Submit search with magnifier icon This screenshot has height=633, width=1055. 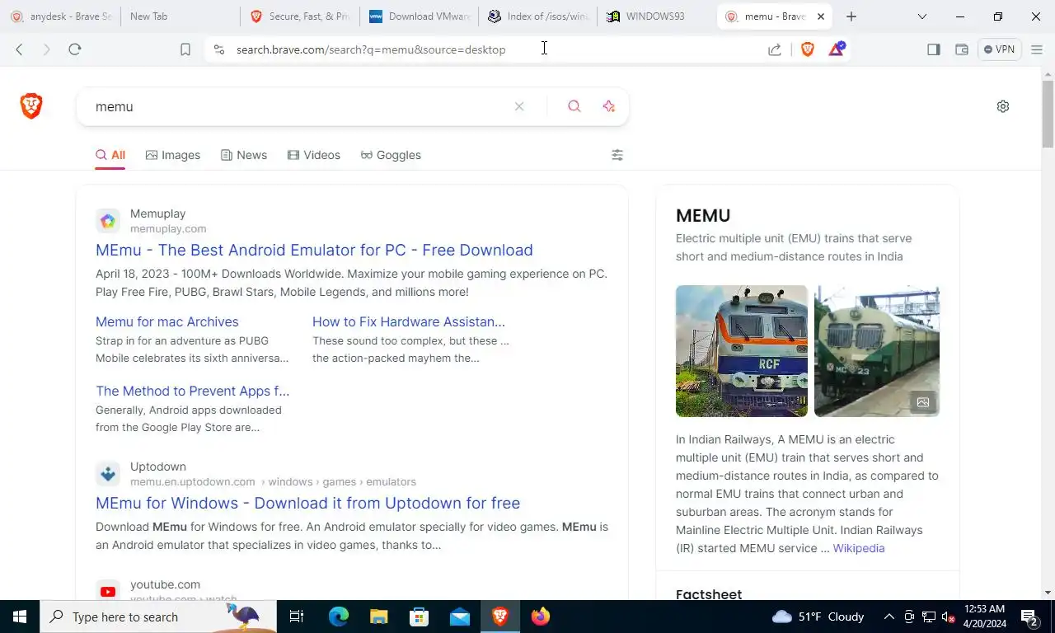pyautogui.click(x=574, y=106)
